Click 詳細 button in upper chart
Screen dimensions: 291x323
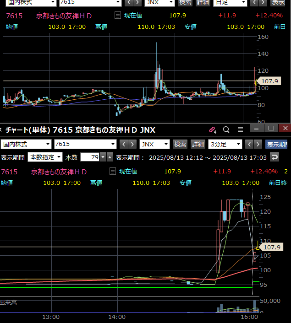tap(203, 2)
